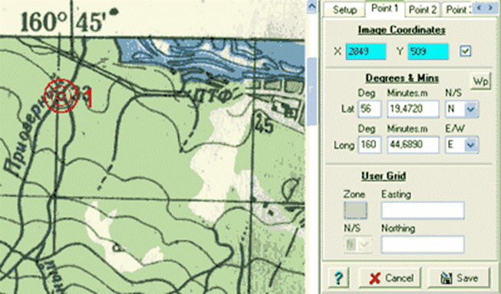Click the Cancel button

[x=391, y=278]
